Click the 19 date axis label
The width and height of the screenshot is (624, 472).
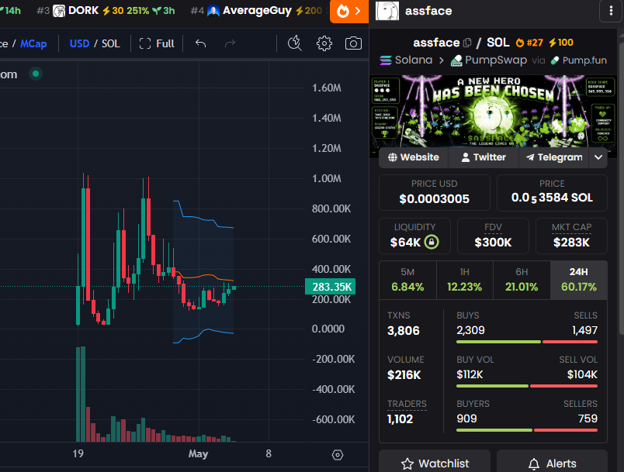pyautogui.click(x=78, y=453)
